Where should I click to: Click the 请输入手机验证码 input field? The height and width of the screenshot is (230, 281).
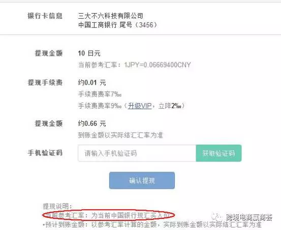pyautogui.click(x=137, y=153)
